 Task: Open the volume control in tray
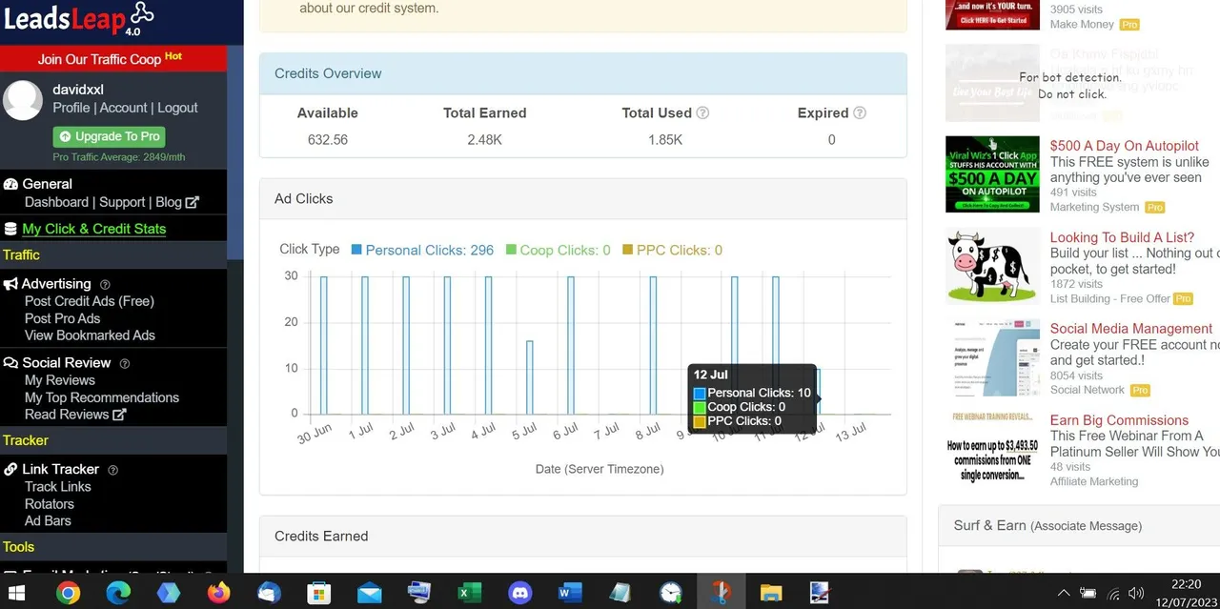(x=1136, y=594)
